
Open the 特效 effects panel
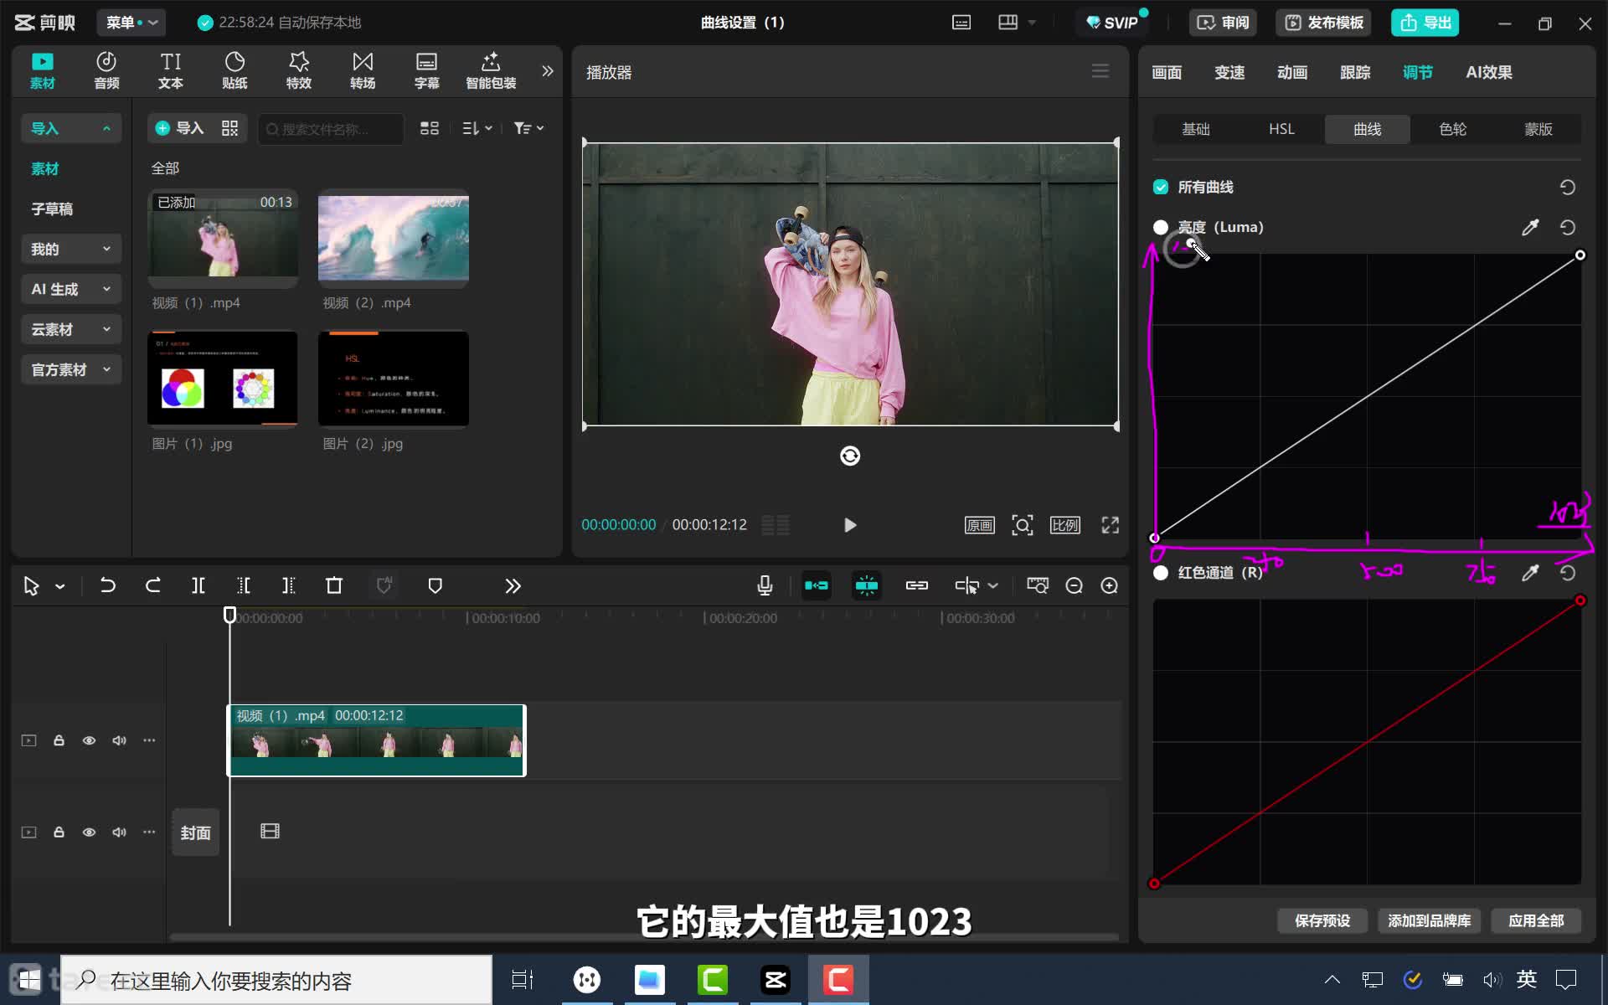coord(299,70)
